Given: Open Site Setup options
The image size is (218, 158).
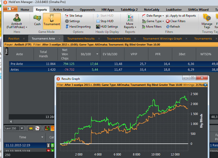Looking at the screenshot, I should click(x=74, y=16).
